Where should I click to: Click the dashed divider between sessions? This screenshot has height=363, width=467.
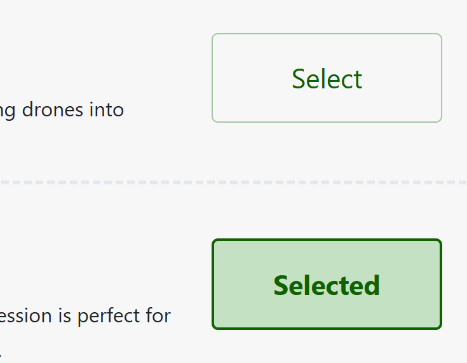click(x=233, y=182)
